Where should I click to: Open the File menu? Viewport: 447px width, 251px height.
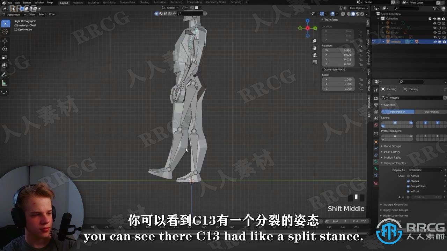pos(10,2)
